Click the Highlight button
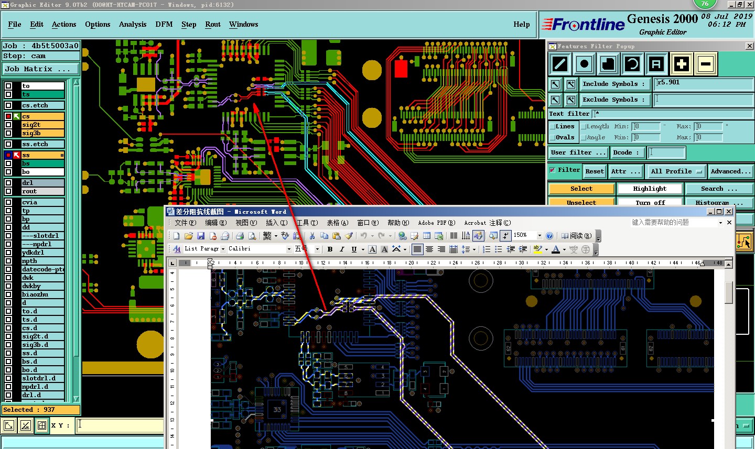The width and height of the screenshot is (755, 449). pos(650,189)
